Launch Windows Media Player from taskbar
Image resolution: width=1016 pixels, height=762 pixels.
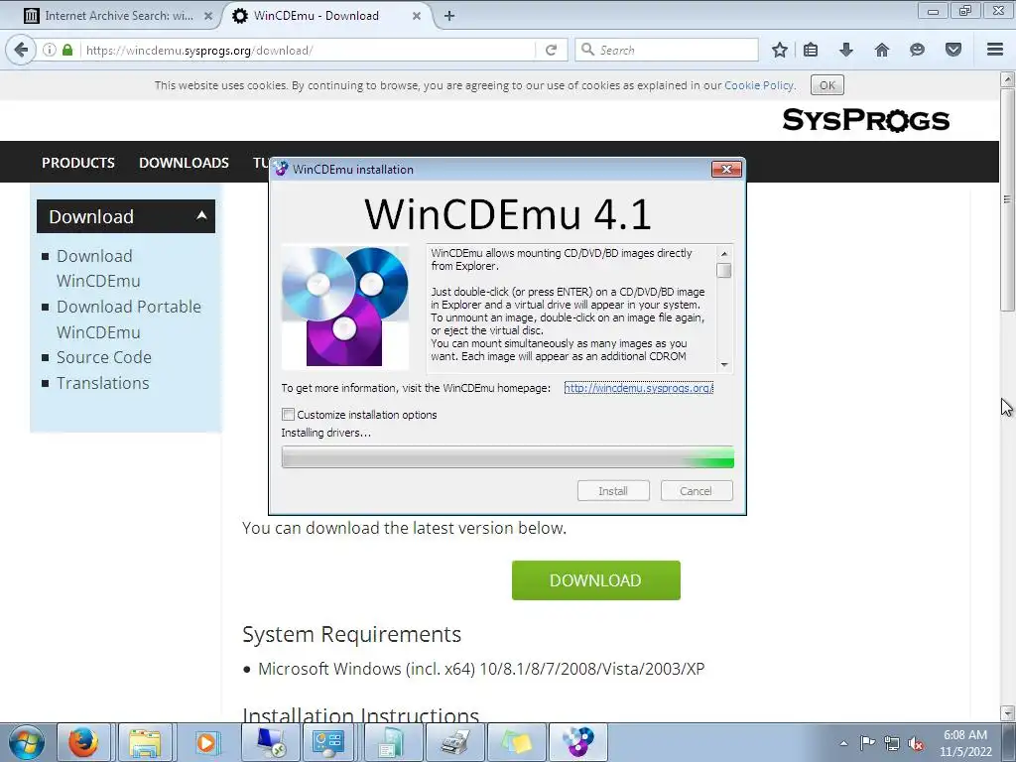point(206,742)
